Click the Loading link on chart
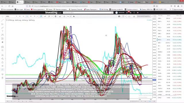The width and height of the screenshot is (184, 103). point(149,20)
